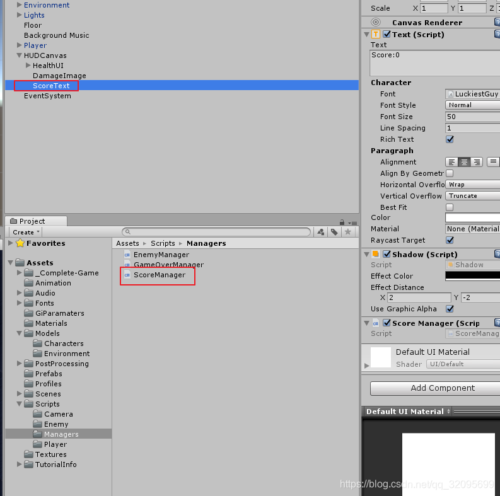Click the favorites star icon in Project toolbar

[347, 232]
